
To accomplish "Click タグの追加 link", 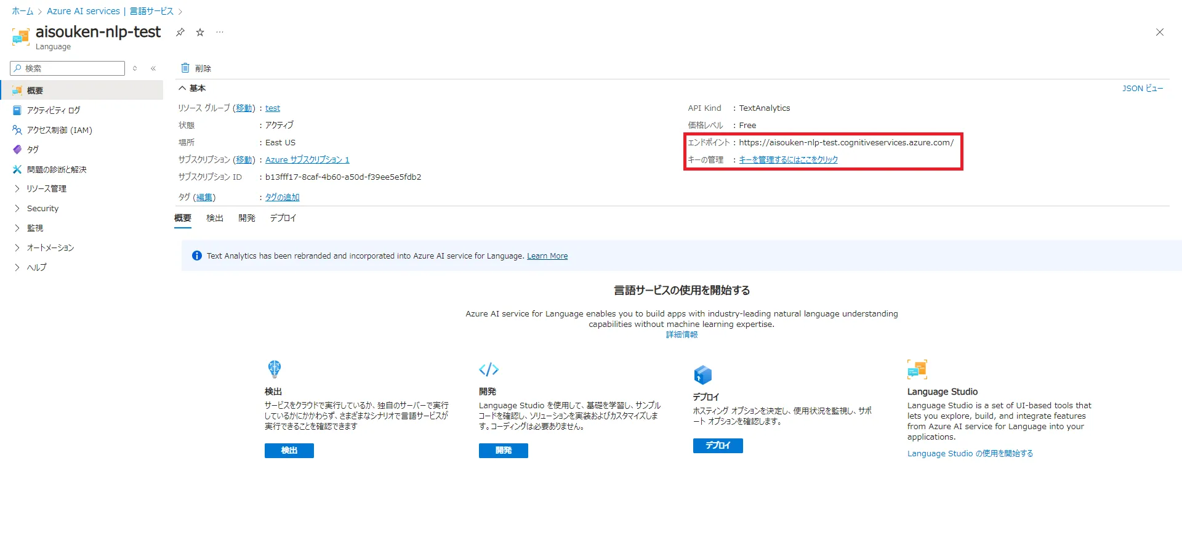I will (x=282, y=197).
